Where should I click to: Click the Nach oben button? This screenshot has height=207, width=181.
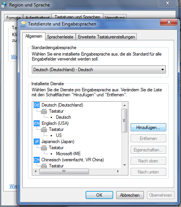pyautogui.click(x=148, y=161)
